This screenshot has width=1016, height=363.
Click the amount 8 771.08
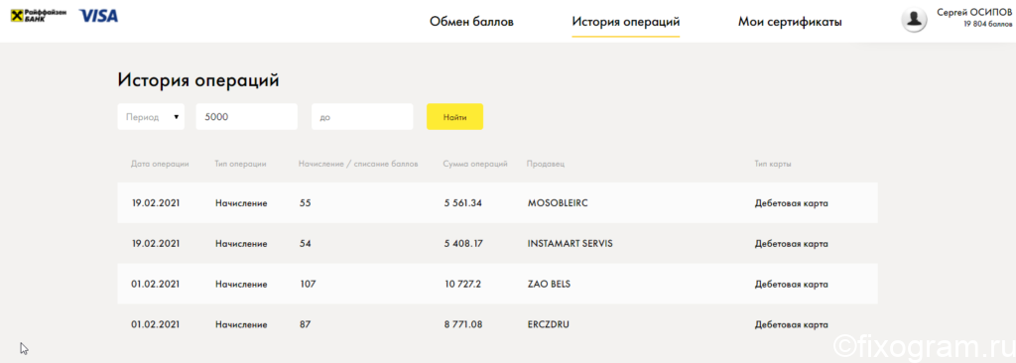coord(463,324)
